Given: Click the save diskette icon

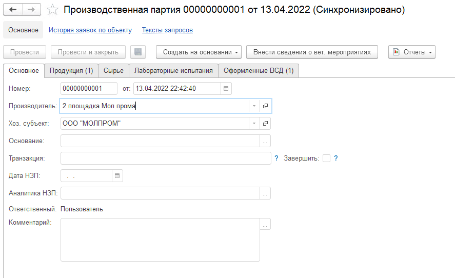Looking at the screenshot, I should tap(139, 52).
